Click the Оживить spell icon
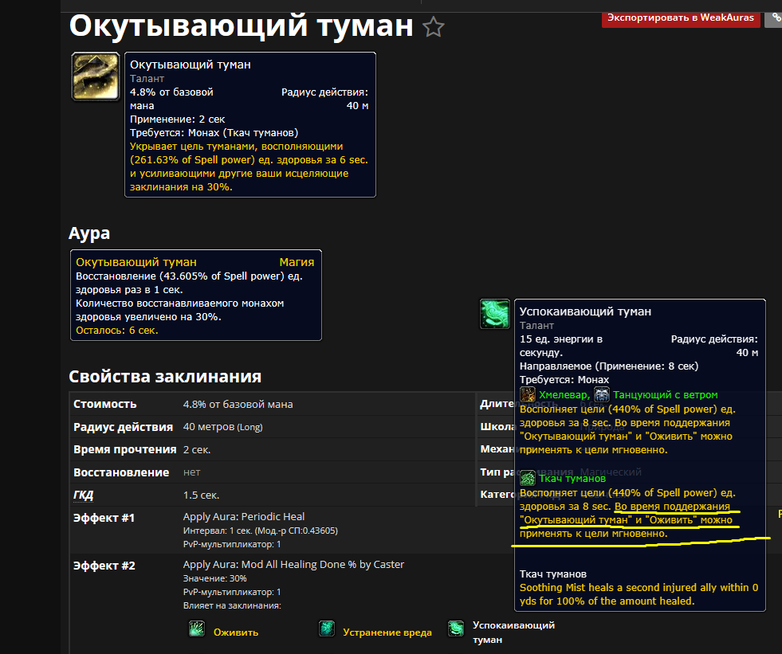This screenshot has width=782, height=654. [x=196, y=629]
